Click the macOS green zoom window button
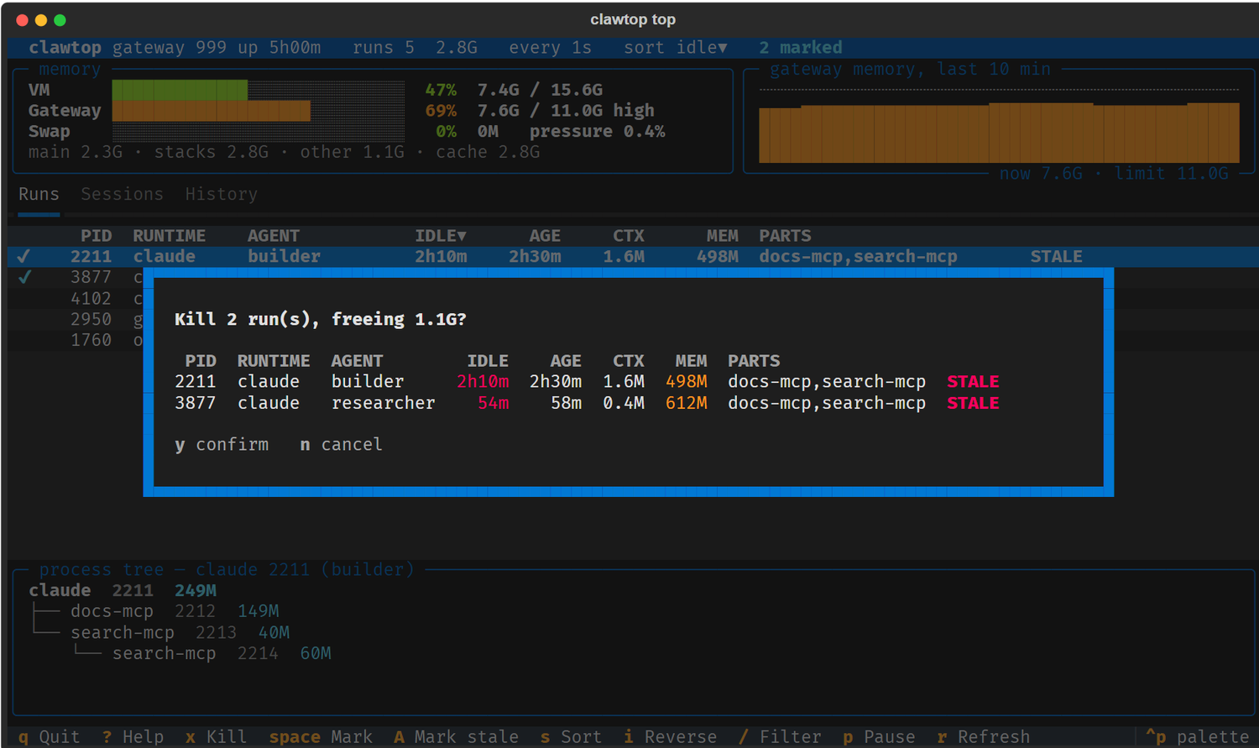 60,19
